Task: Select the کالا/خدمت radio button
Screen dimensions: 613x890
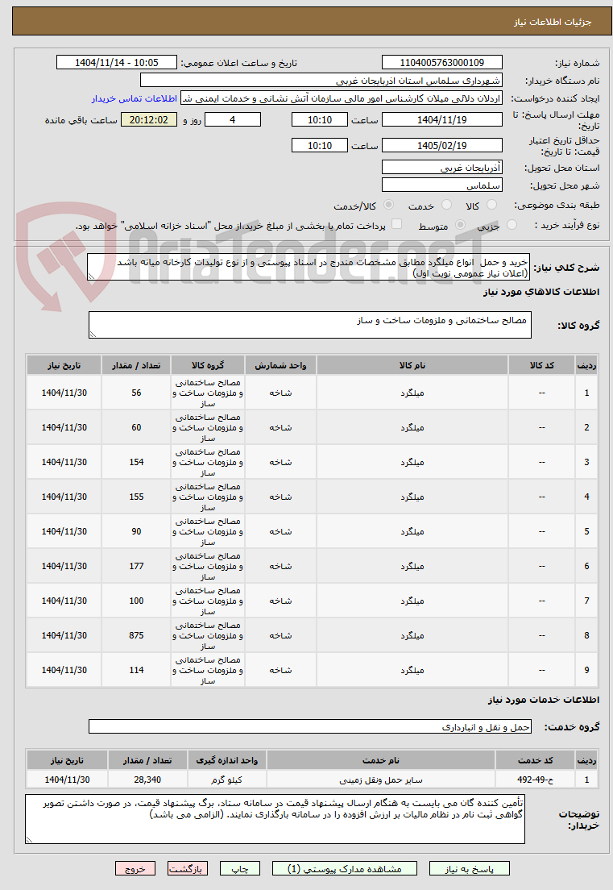Action: pyautogui.click(x=388, y=204)
